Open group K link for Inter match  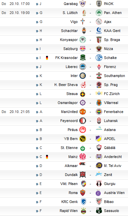[39, 76]
